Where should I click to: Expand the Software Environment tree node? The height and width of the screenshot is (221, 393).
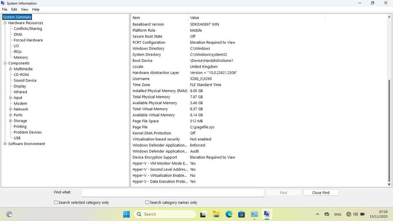(x=5, y=144)
